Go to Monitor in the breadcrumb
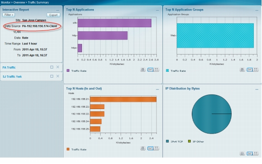Viewport: 262px width, 164px height. (x=6, y=3)
